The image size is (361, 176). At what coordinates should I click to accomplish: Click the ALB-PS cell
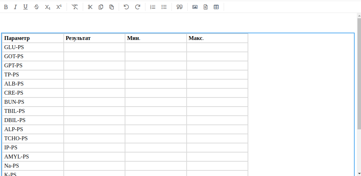(x=33, y=84)
